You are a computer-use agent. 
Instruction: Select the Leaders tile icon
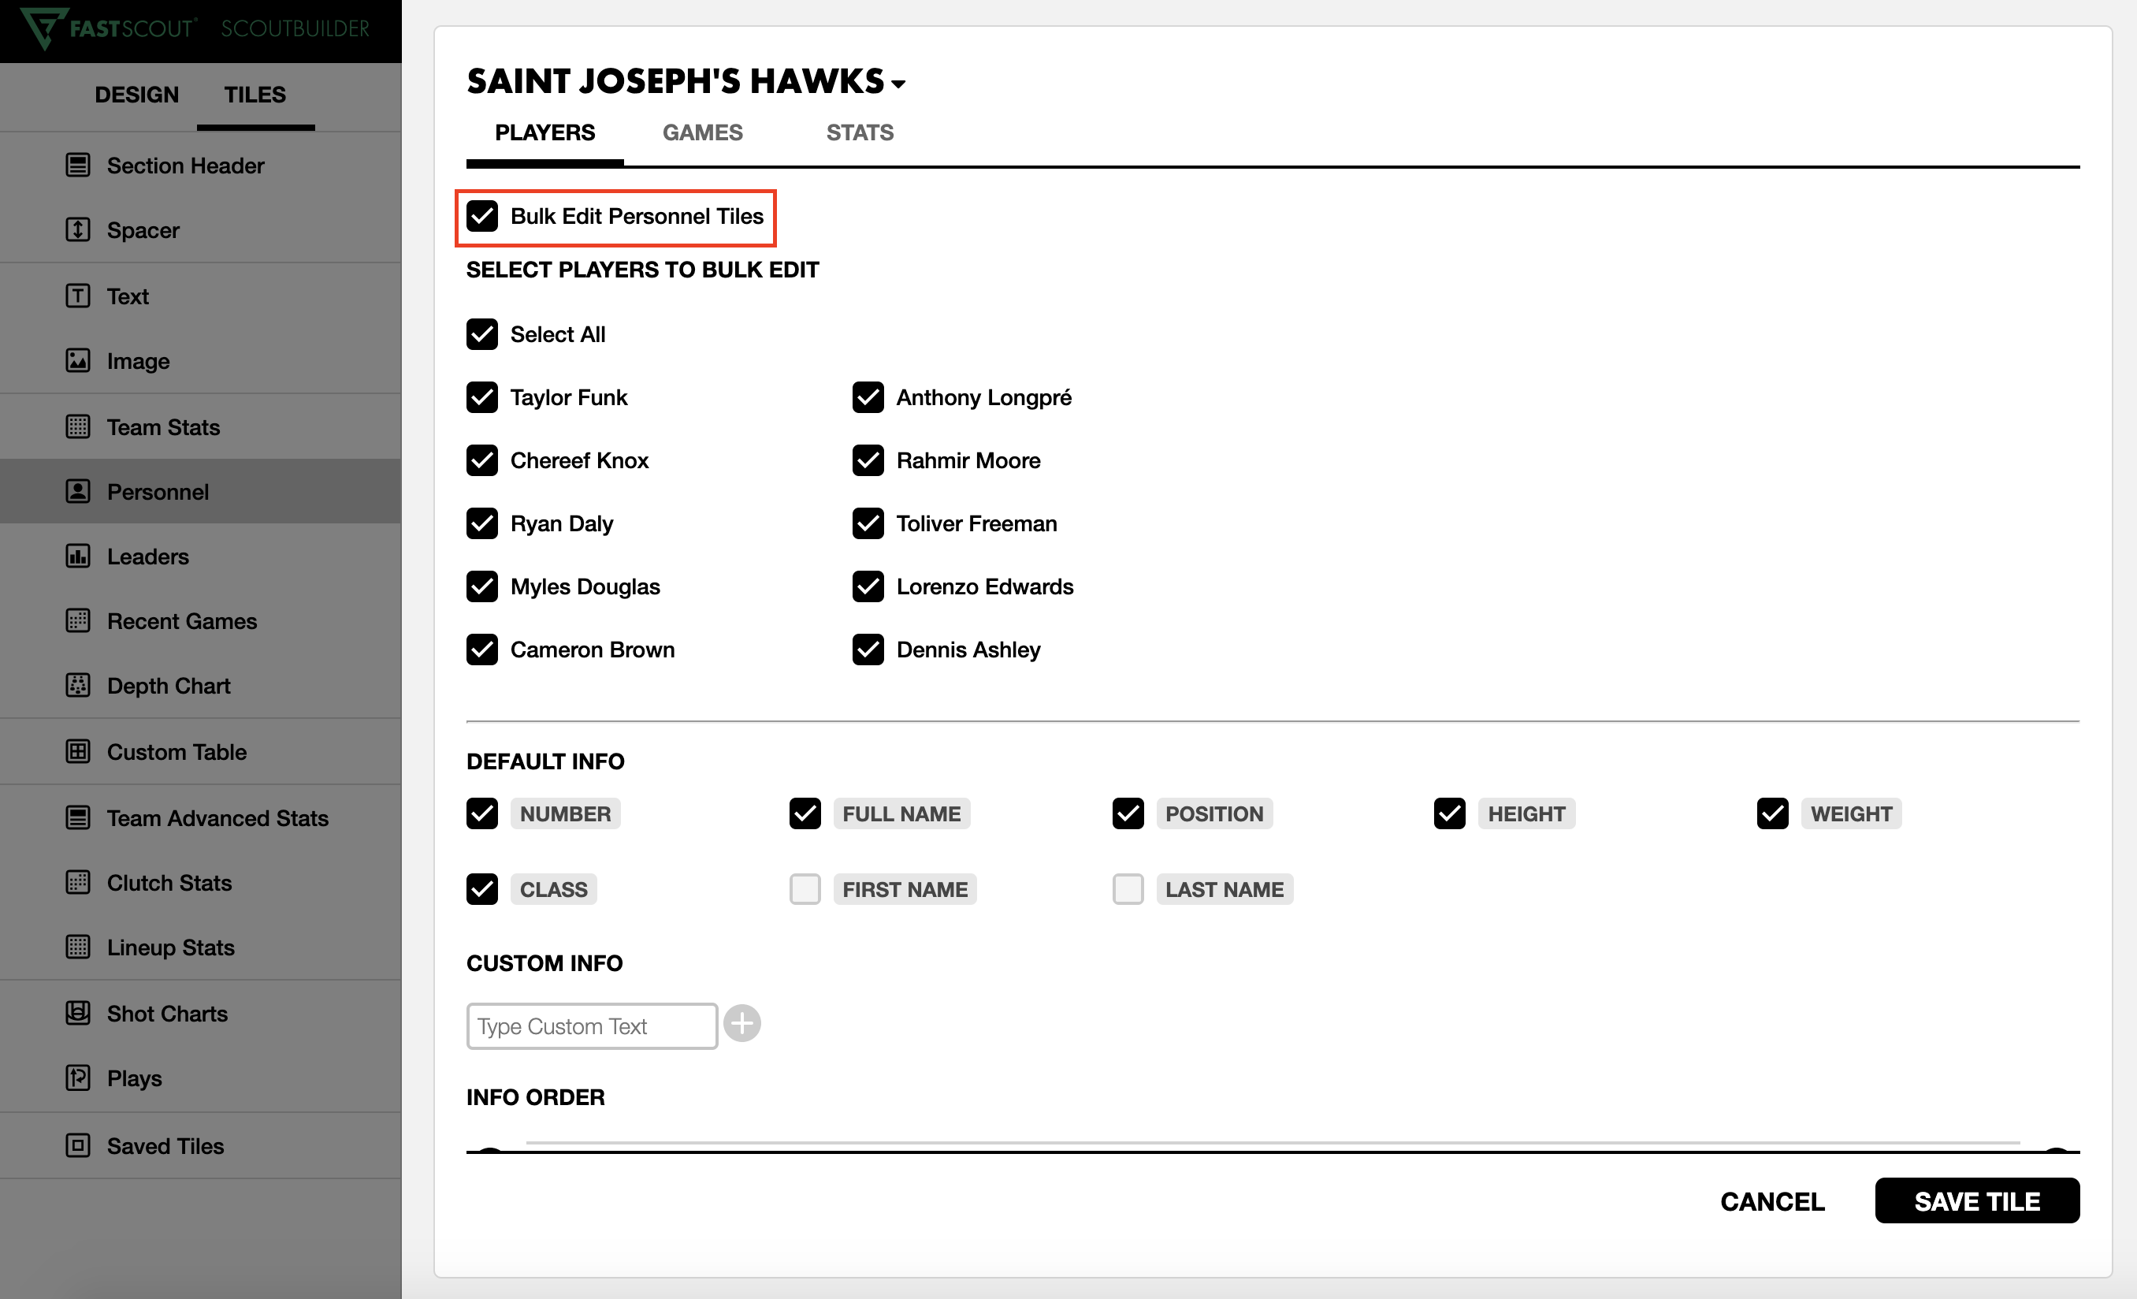click(x=78, y=556)
